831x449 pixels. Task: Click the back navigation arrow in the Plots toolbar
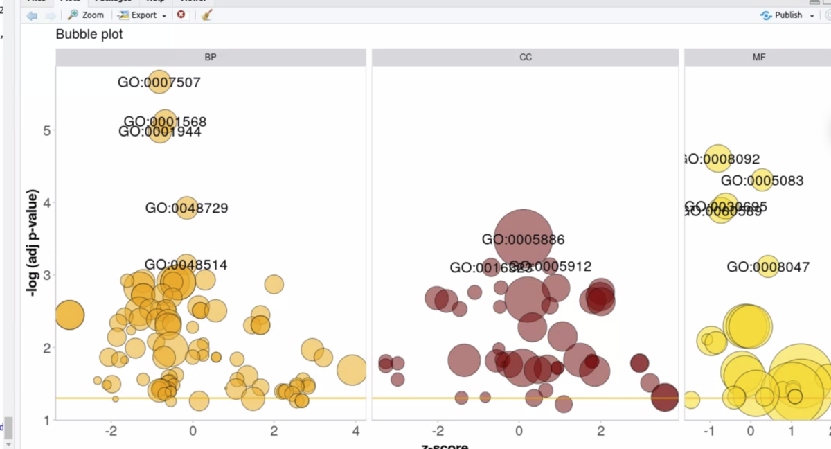point(32,15)
